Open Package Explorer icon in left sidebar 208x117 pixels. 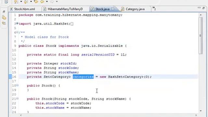[x=4, y=17]
